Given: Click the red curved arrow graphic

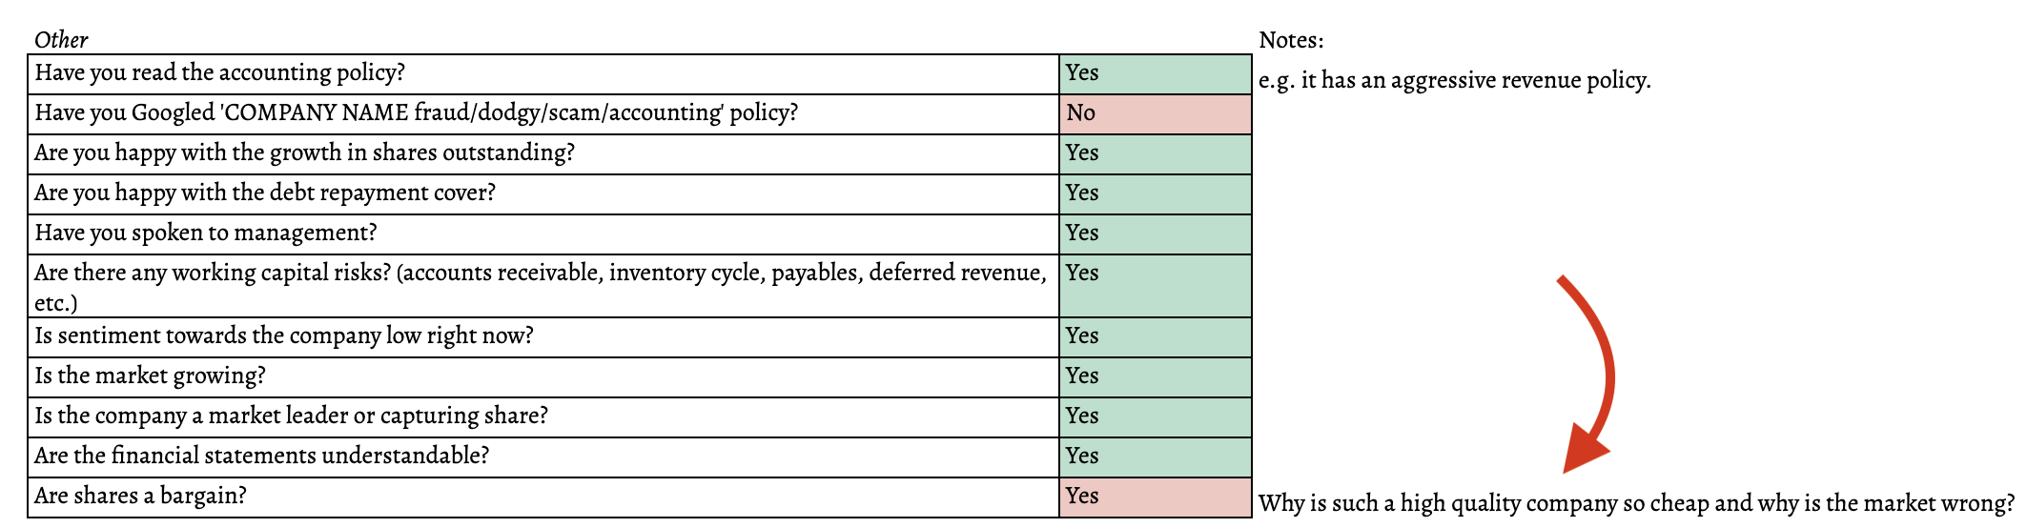Looking at the screenshot, I should tap(1596, 374).
